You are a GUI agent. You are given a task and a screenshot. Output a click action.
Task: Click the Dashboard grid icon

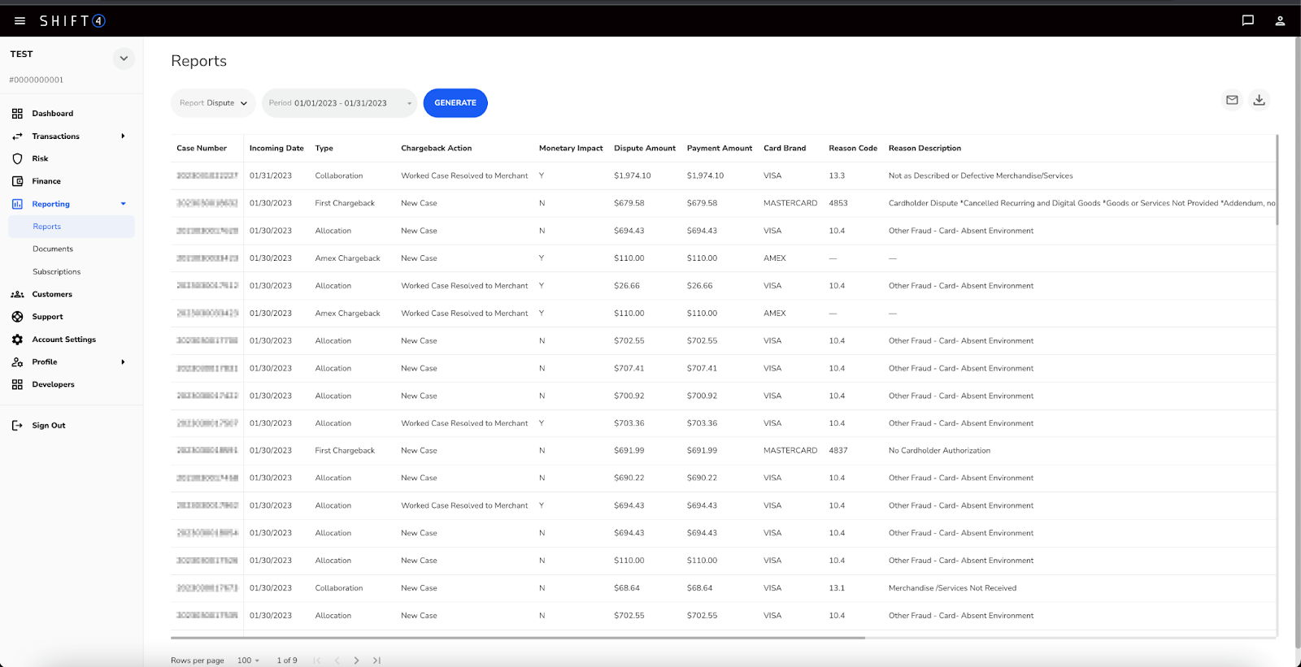[17, 114]
